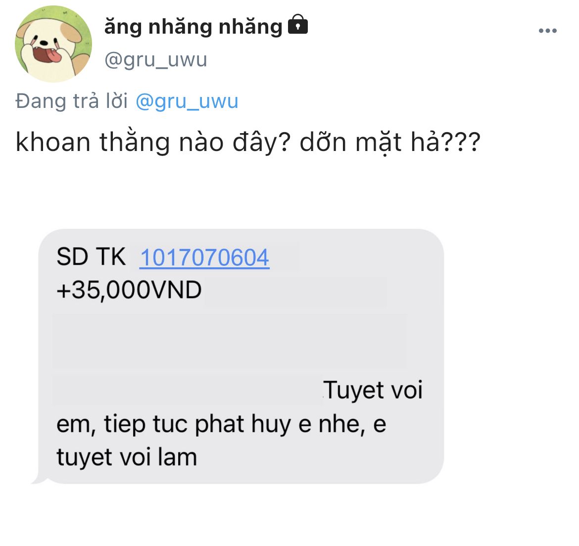The width and height of the screenshot is (579, 546).
Task: Click the 'tuyet voi lam' closing line
Action: [x=127, y=457]
